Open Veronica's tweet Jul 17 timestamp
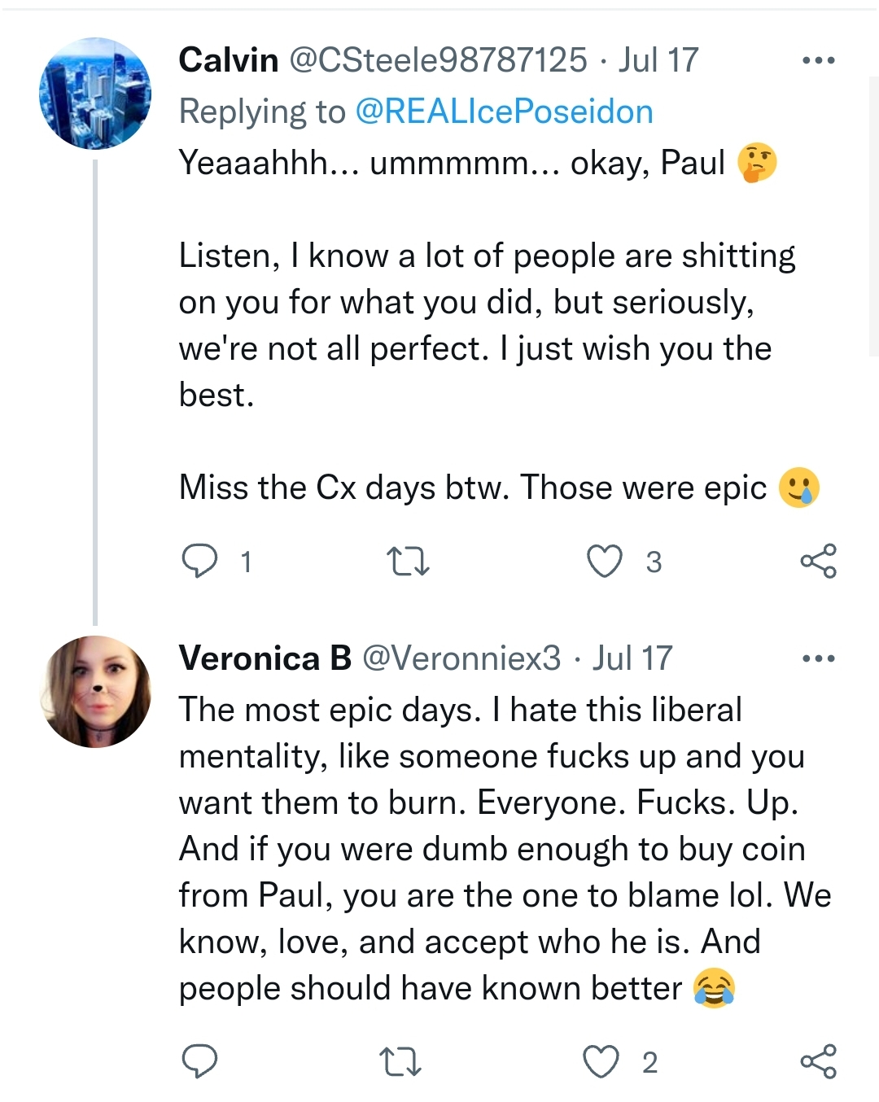The width and height of the screenshot is (879, 1102). 632,658
